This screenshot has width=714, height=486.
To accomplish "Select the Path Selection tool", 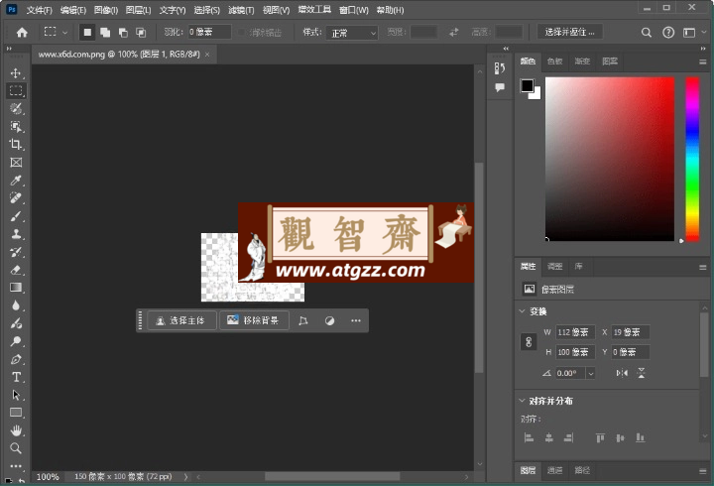I will click(16, 395).
